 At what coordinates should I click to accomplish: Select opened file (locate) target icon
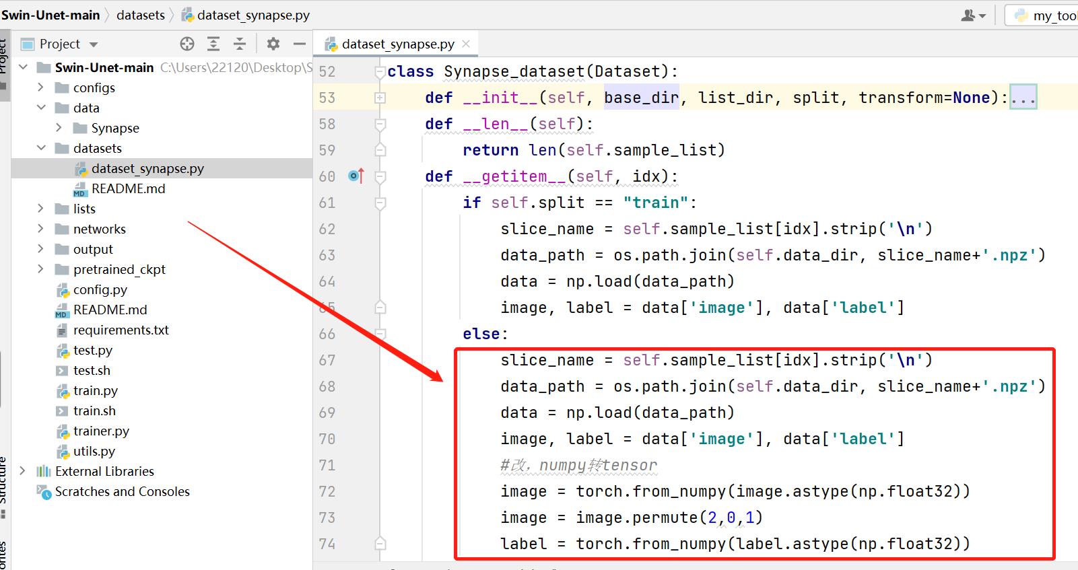tap(187, 44)
